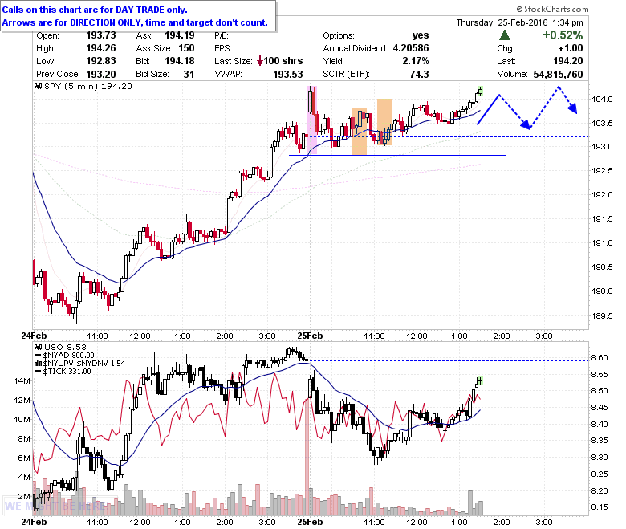Viewport: 626px width, 529px height.
Task: Click the SCTR (ETF) value '74.3'
Action: point(419,75)
